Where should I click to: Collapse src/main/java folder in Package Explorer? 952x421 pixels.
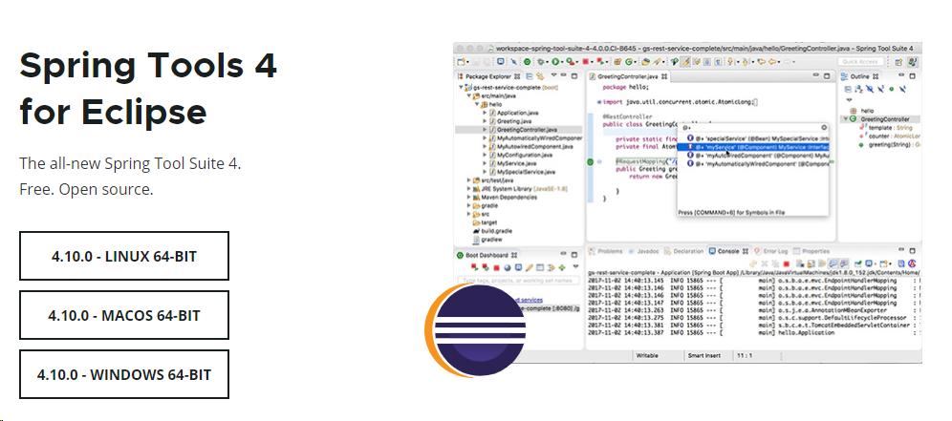pos(468,95)
